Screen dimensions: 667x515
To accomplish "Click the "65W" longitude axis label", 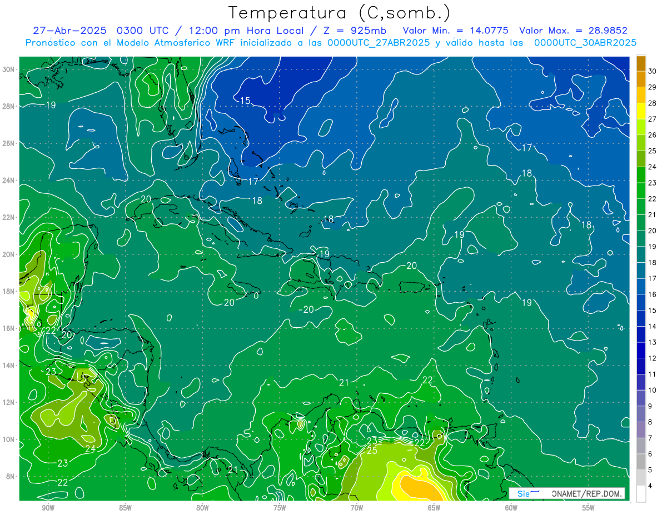I will 434,508.
